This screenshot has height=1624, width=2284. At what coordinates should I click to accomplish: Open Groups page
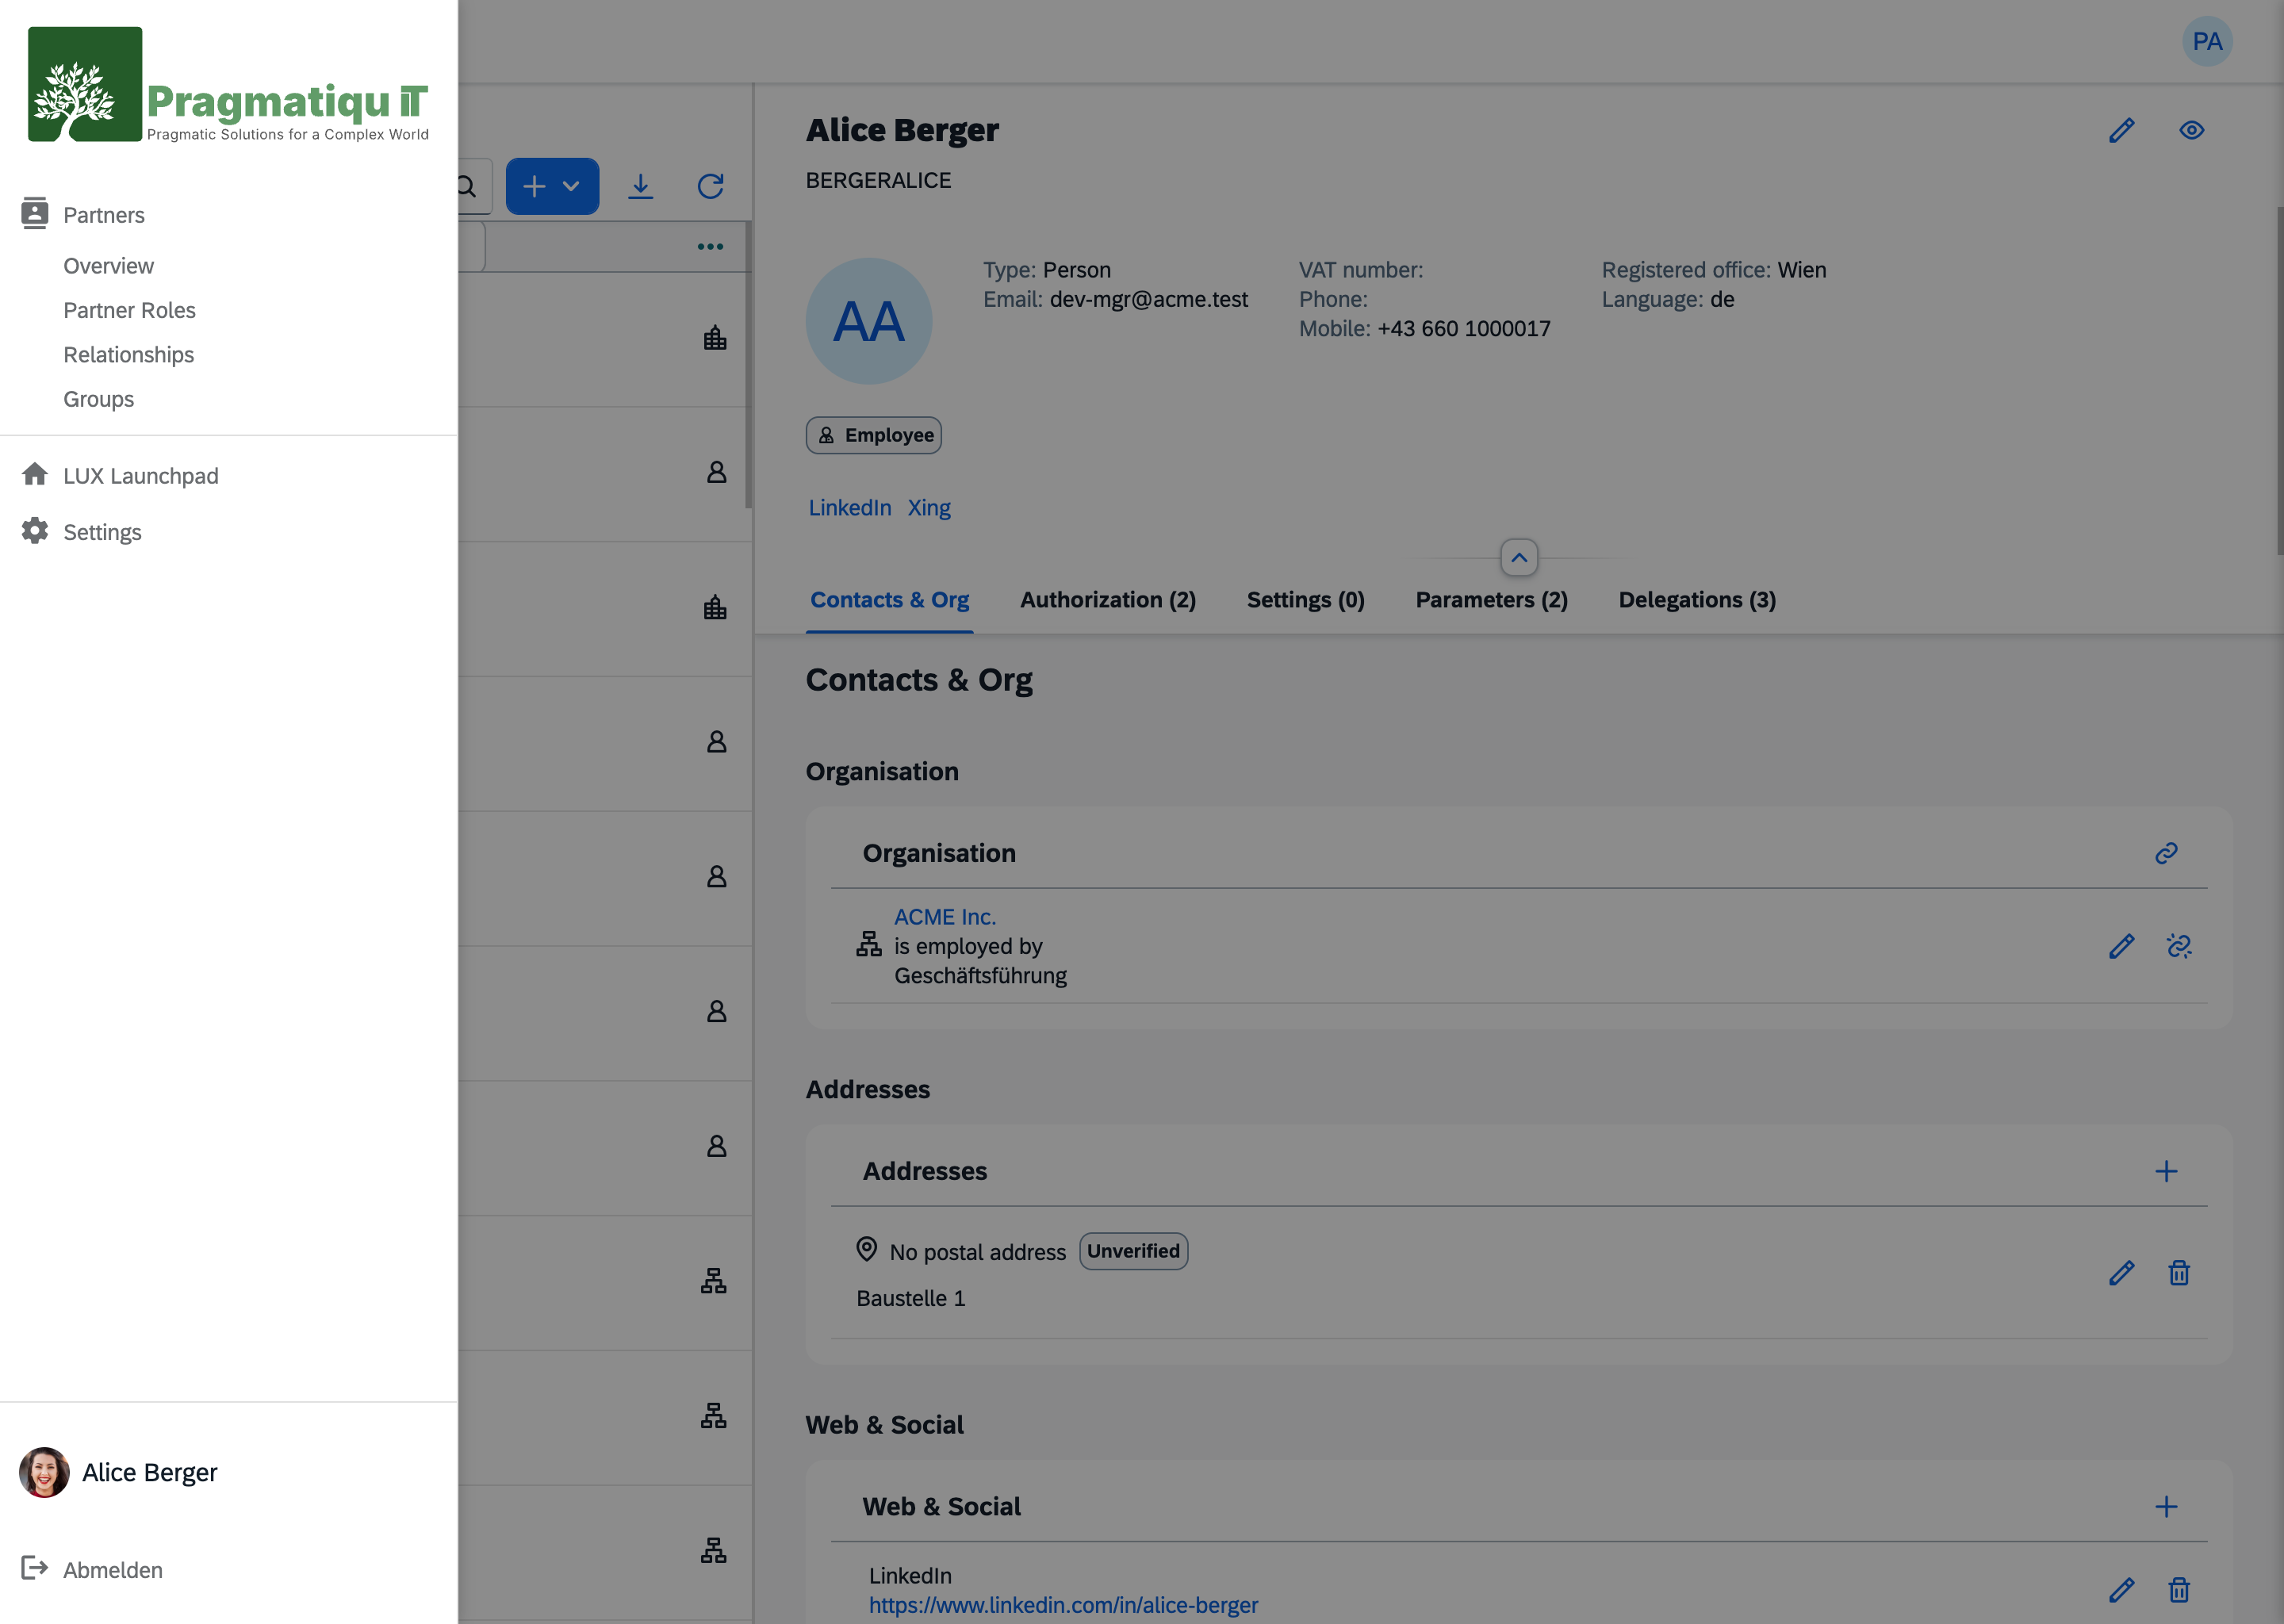point(98,399)
